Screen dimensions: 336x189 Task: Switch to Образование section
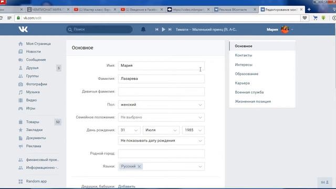246,73
